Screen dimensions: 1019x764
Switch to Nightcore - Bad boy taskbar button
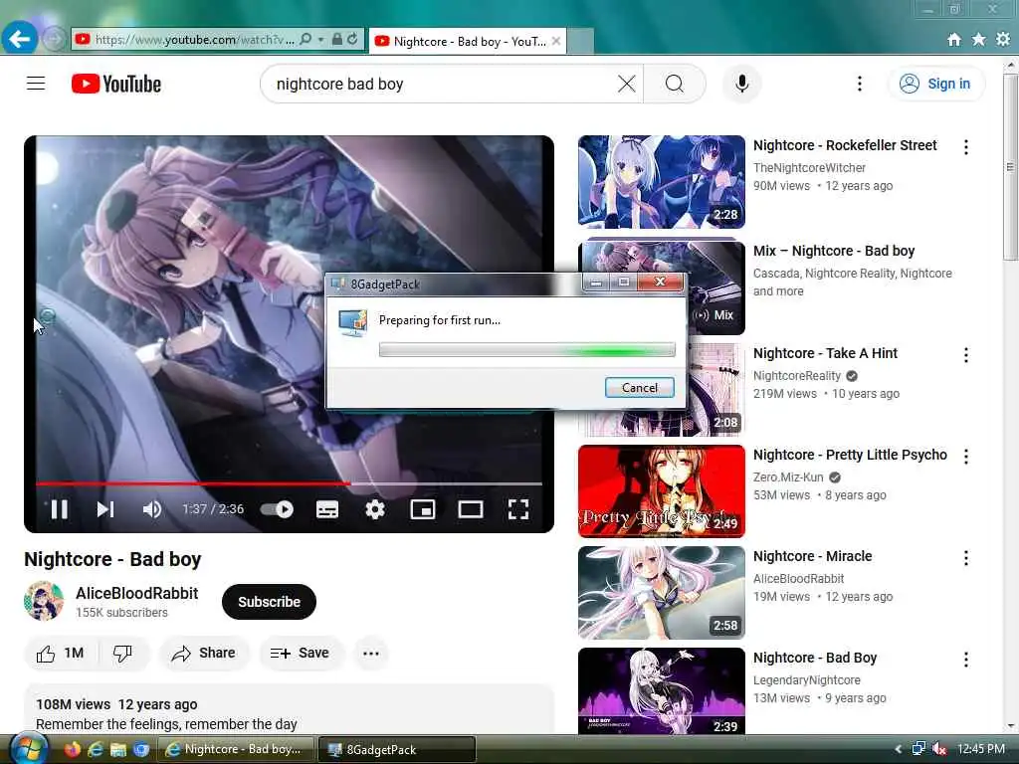[236, 749]
